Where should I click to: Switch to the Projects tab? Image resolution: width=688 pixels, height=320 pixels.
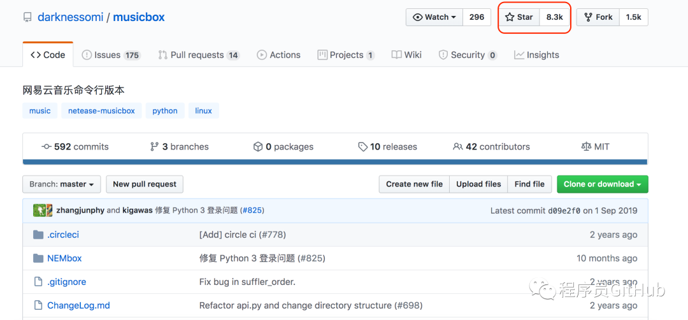[346, 55]
